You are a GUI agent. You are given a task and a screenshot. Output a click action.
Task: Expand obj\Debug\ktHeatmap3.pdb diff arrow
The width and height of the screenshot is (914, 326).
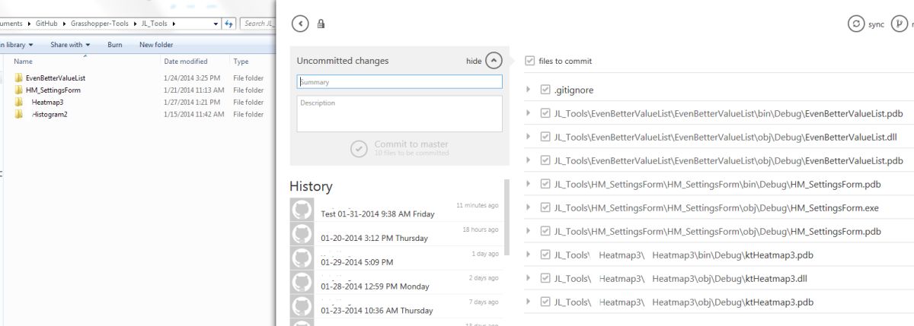pos(528,302)
